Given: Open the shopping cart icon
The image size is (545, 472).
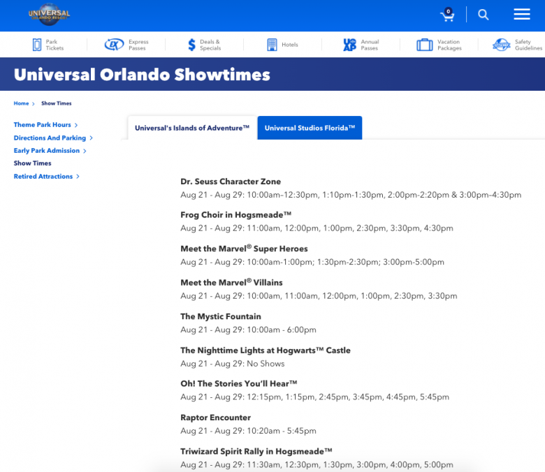Looking at the screenshot, I should point(447,15).
